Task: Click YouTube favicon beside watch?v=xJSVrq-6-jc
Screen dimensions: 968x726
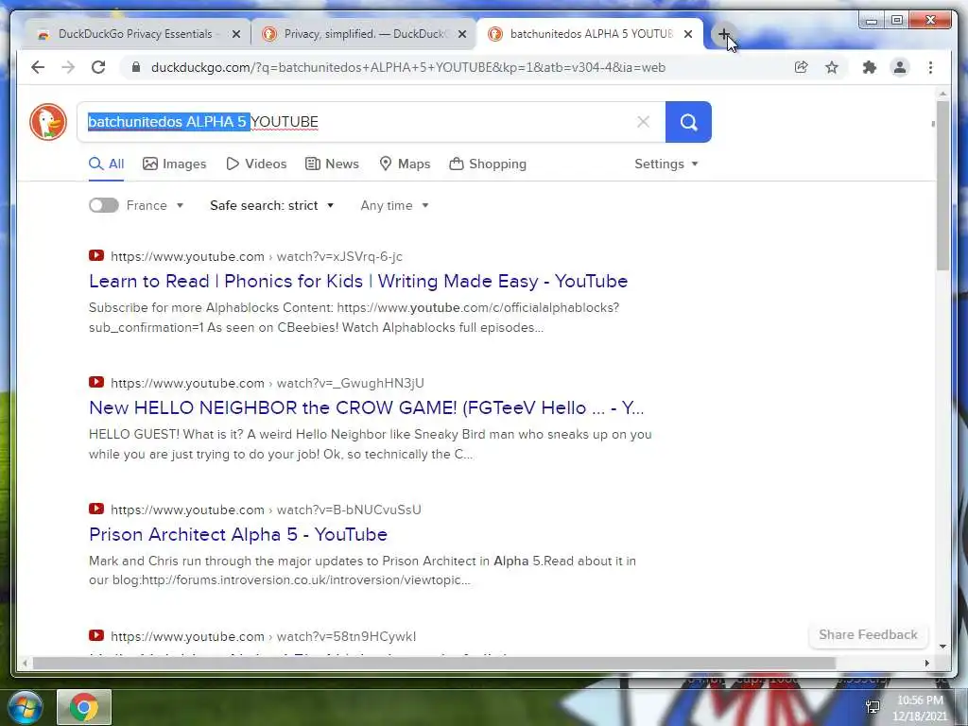Action: click(x=96, y=255)
